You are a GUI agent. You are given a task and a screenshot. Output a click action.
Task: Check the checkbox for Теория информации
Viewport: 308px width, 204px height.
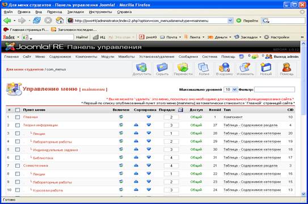(x=18, y=125)
